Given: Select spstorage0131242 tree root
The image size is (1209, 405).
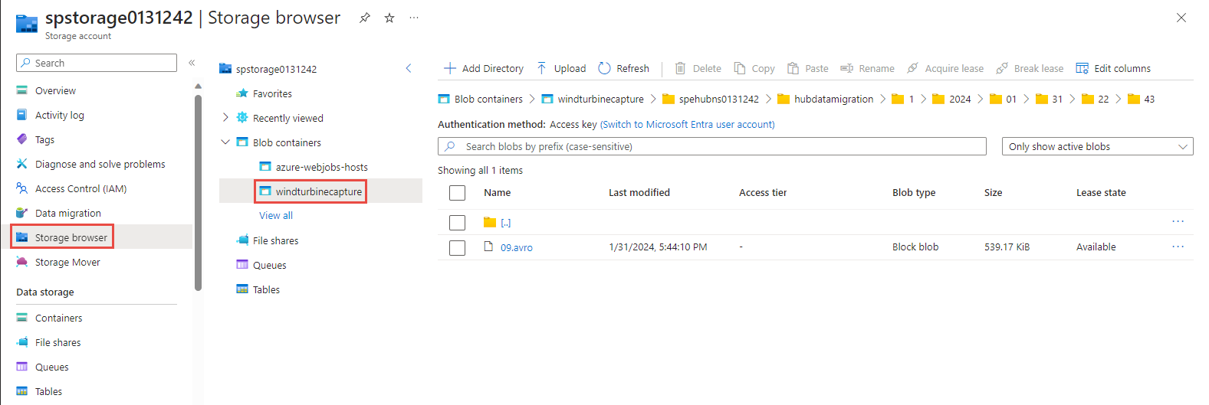Looking at the screenshot, I should (276, 69).
